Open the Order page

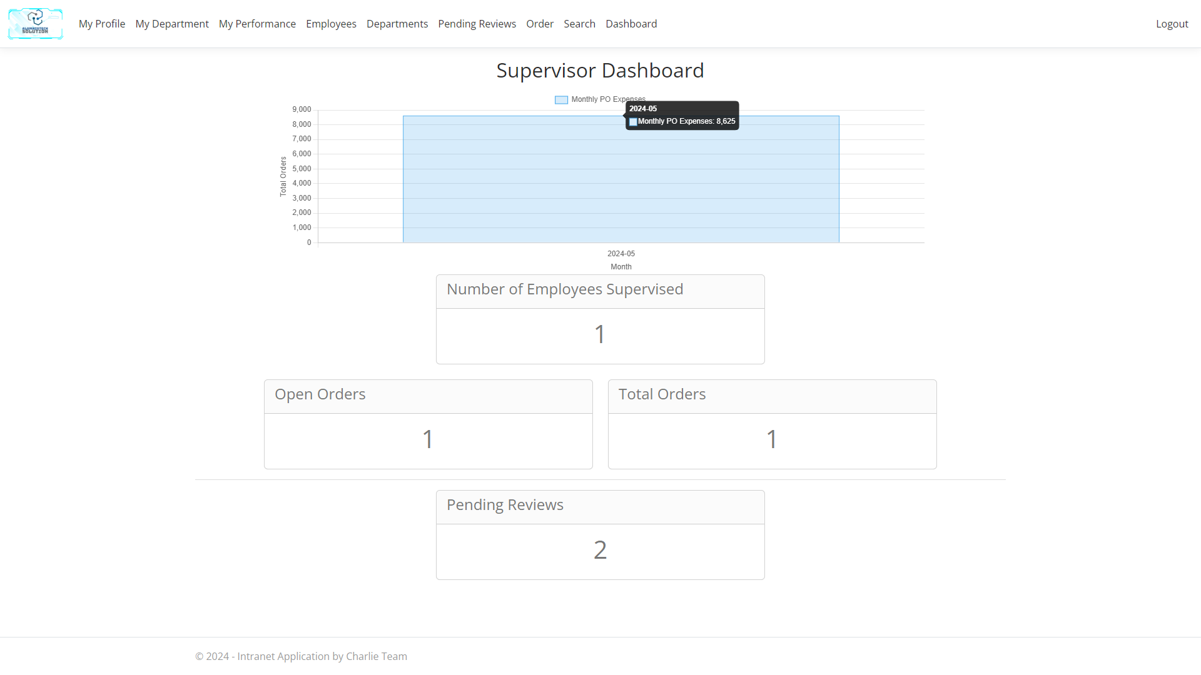[x=540, y=24]
